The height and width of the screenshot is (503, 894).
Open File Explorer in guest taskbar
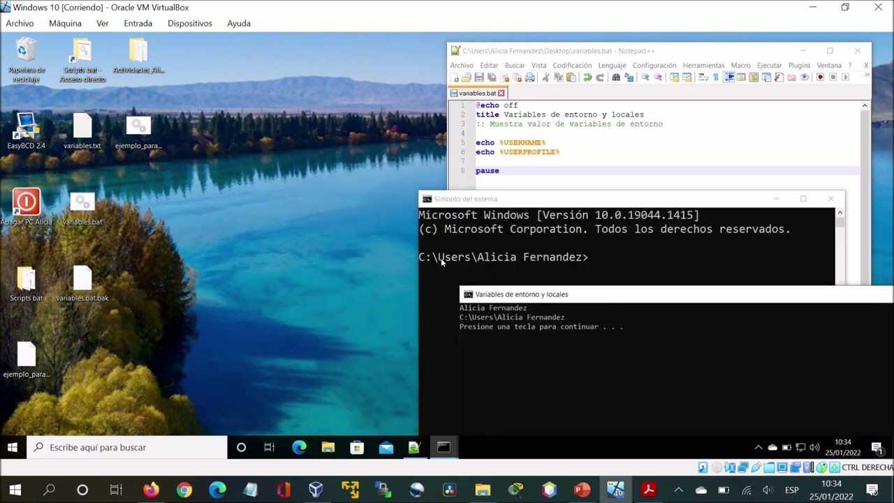(328, 447)
